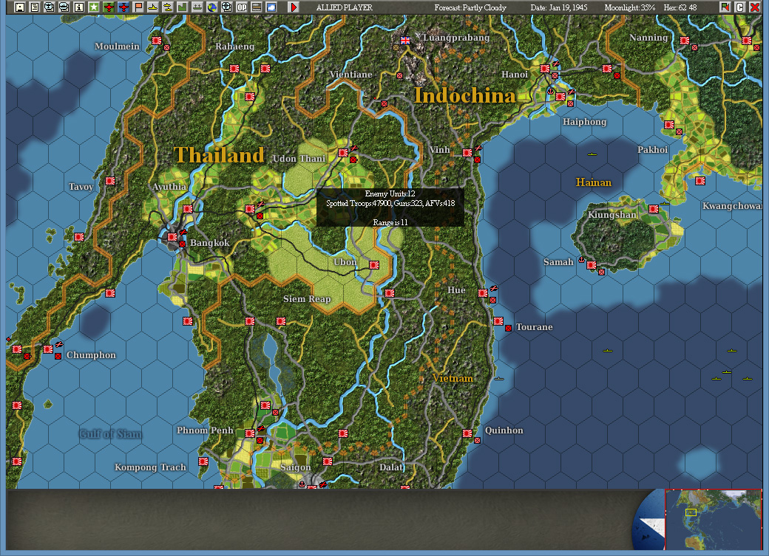This screenshot has height=556, width=769.
Task: Open the OP operations icon
Action: point(241,7)
